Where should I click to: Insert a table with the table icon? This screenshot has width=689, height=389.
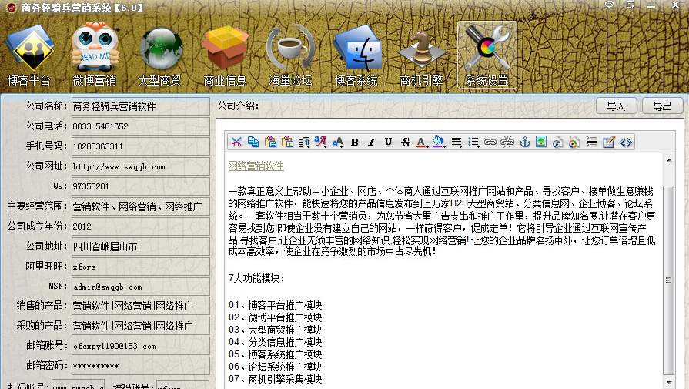tap(609, 142)
